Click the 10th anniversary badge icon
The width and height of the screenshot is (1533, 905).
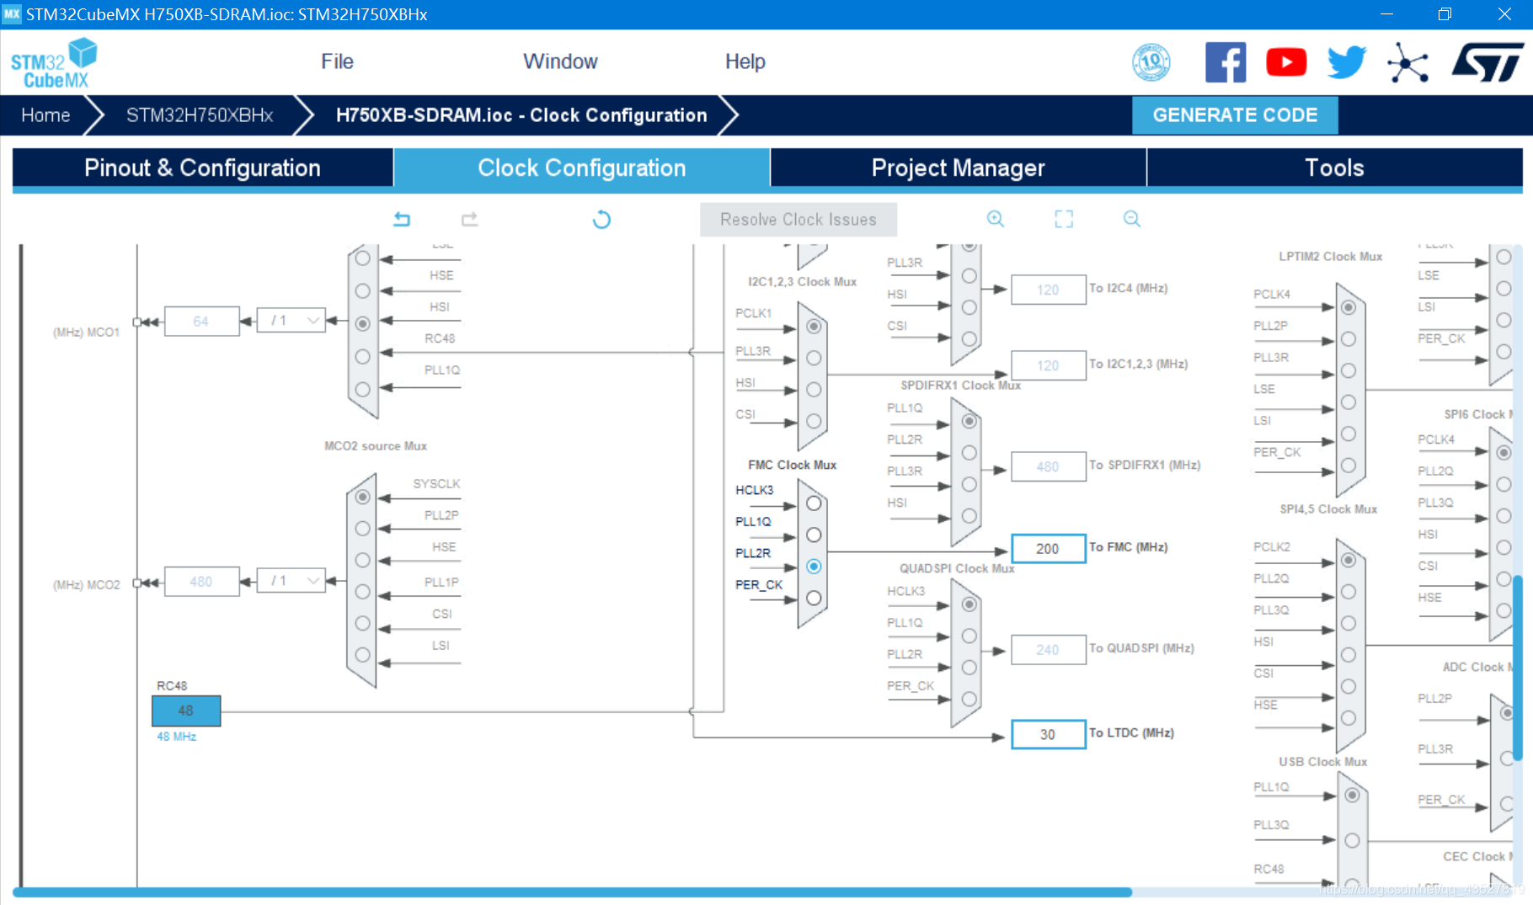pyautogui.click(x=1151, y=62)
